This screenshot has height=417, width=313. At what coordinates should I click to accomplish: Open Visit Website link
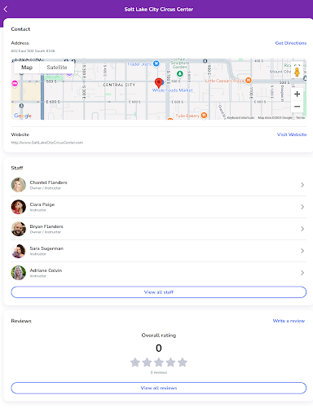tap(292, 134)
